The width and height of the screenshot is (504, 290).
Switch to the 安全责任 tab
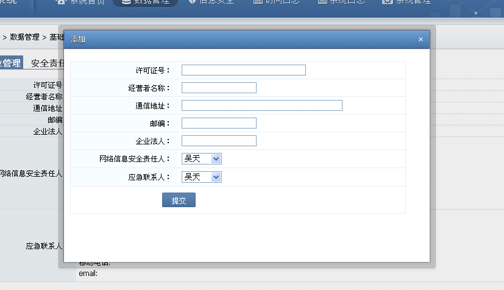[x=48, y=63]
